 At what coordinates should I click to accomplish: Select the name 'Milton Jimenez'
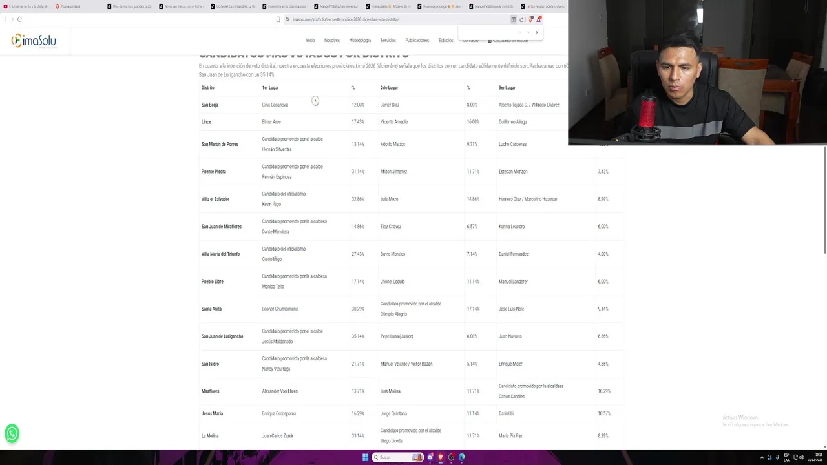pos(393,172)
